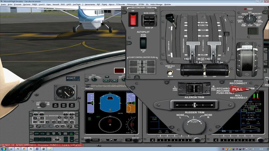
Task: Click the left engine fuel cutoff knob
Action: coord(192,70)
